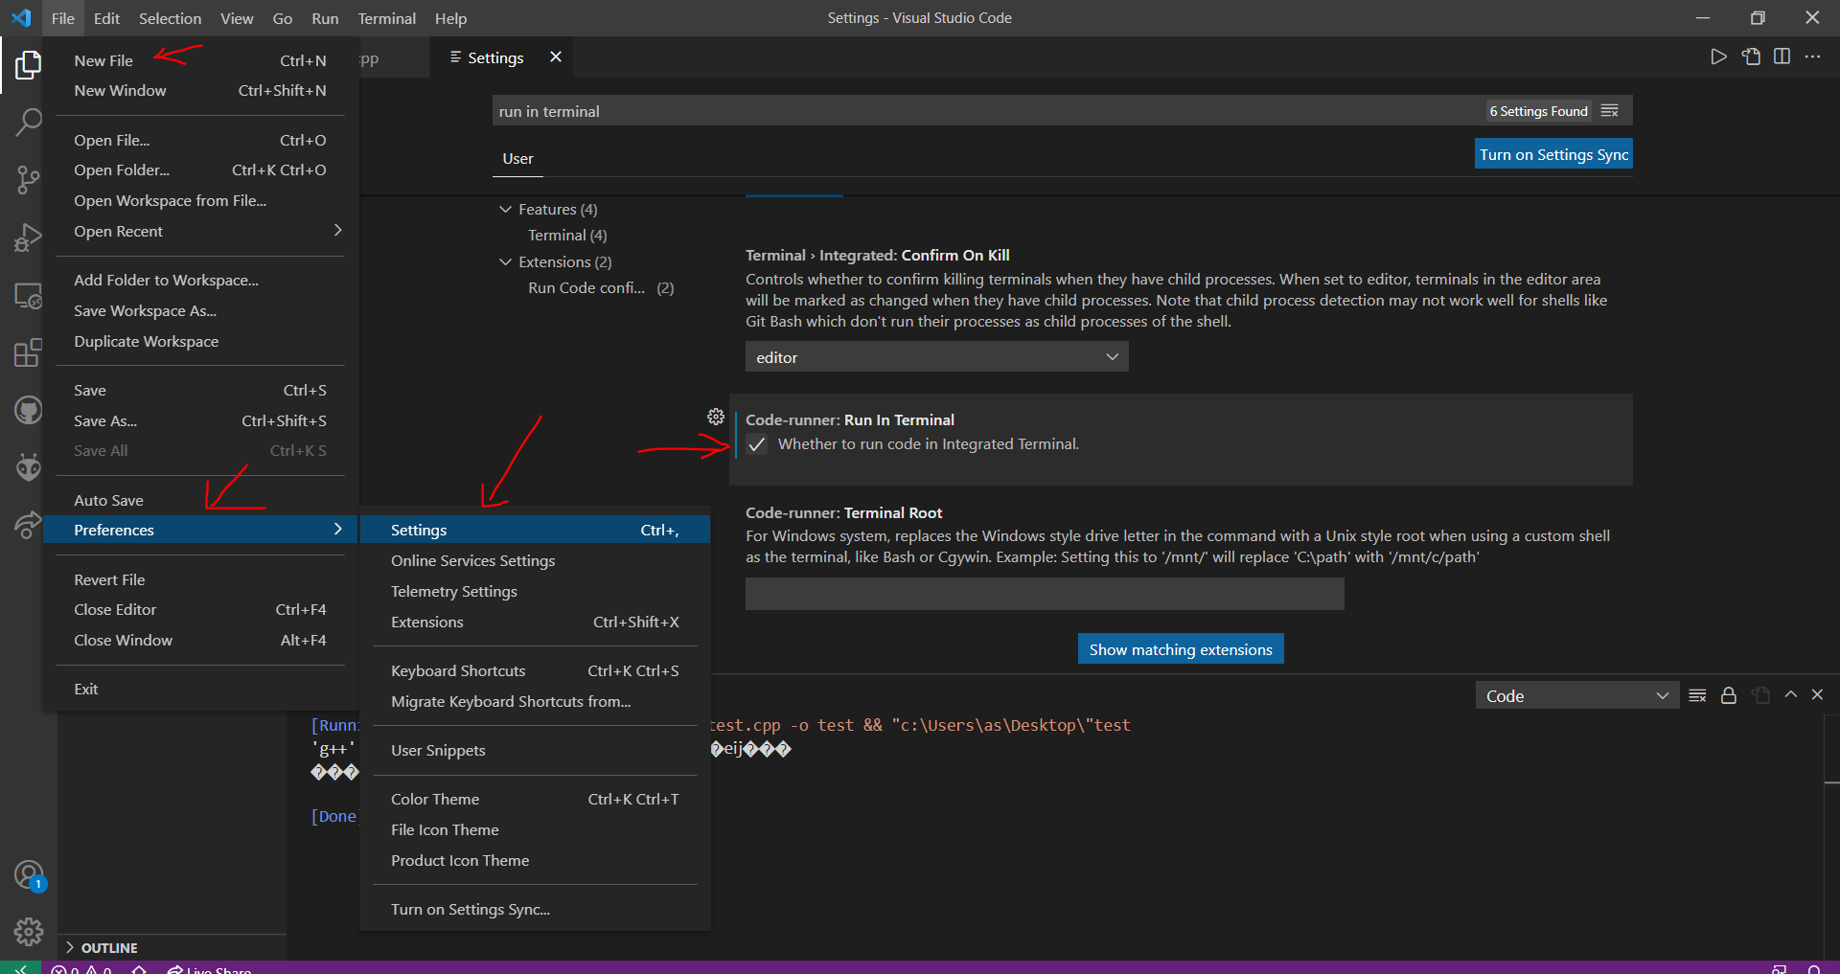
Task: Choose Revert File menu item
Action: pos(199,579)
